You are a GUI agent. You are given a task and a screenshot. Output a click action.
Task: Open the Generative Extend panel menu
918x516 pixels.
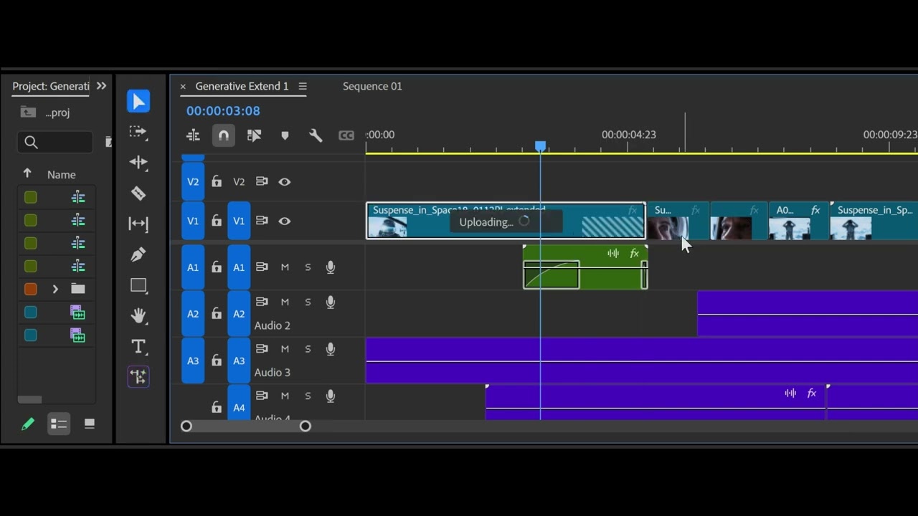click(303, 86)
